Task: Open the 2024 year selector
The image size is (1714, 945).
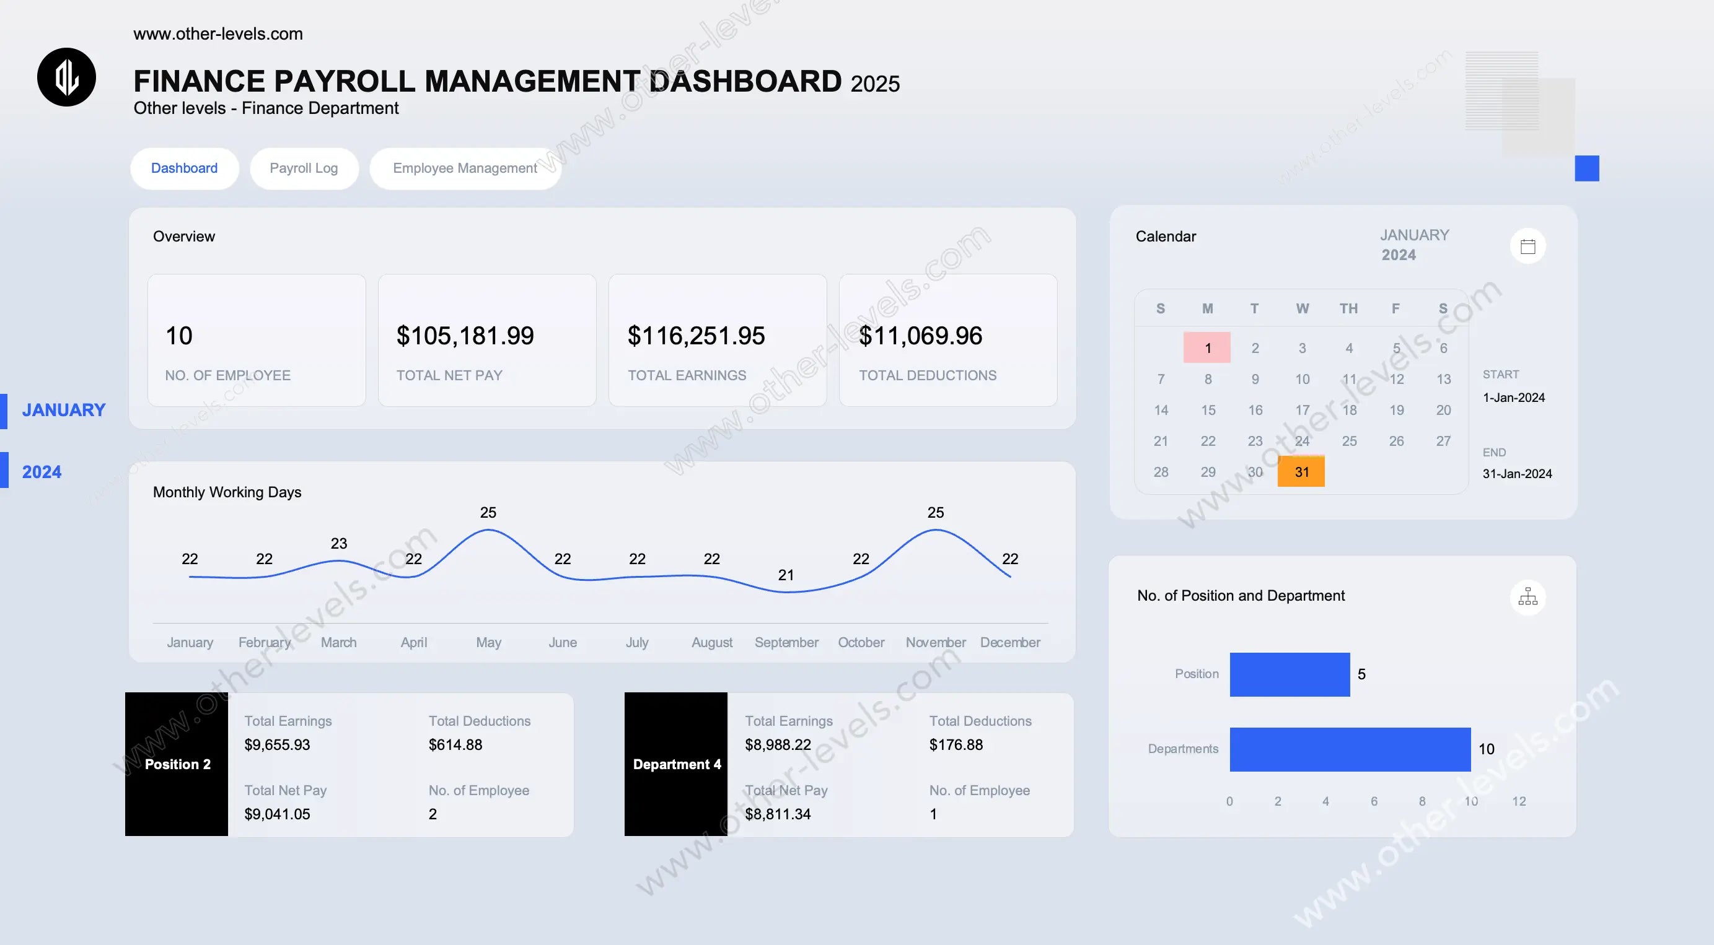Action: pyautogui.click(x=42, y=471)
